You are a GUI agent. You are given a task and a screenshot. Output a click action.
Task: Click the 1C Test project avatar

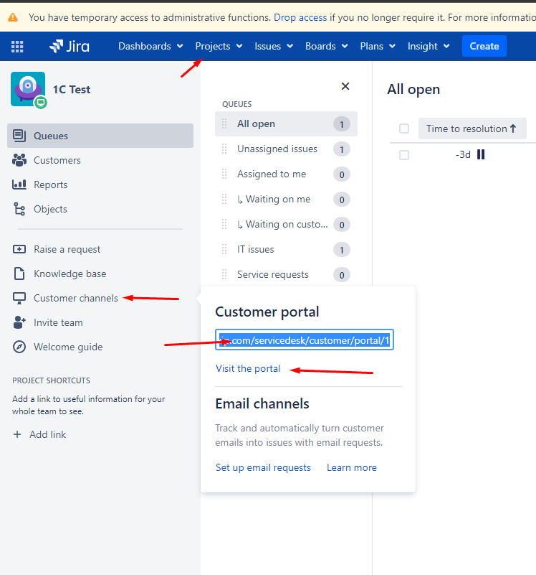click(x=28, y=89)
